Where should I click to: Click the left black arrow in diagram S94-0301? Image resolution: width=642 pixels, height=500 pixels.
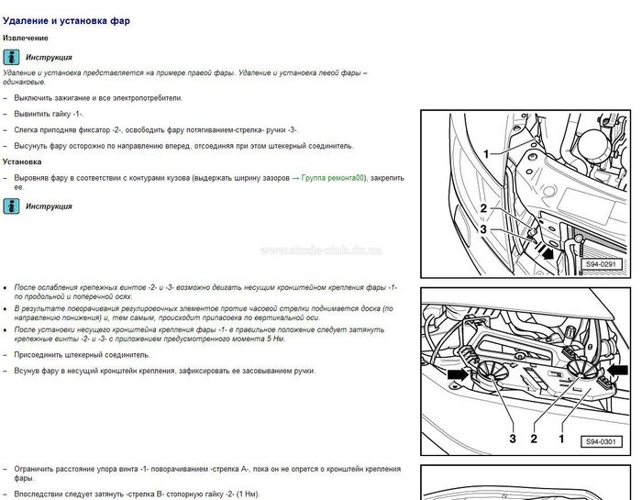459,374
